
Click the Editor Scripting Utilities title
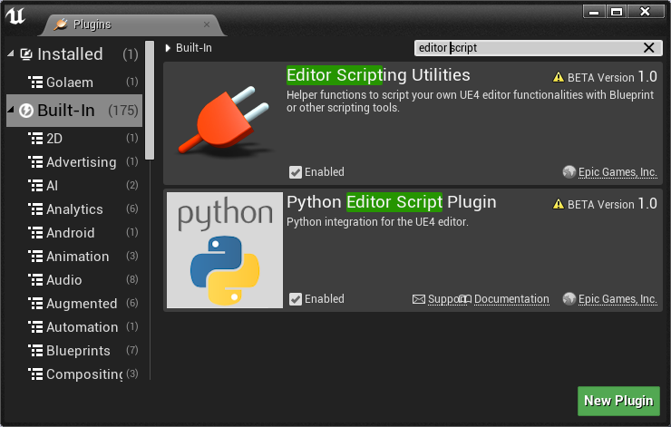point(378,75)
